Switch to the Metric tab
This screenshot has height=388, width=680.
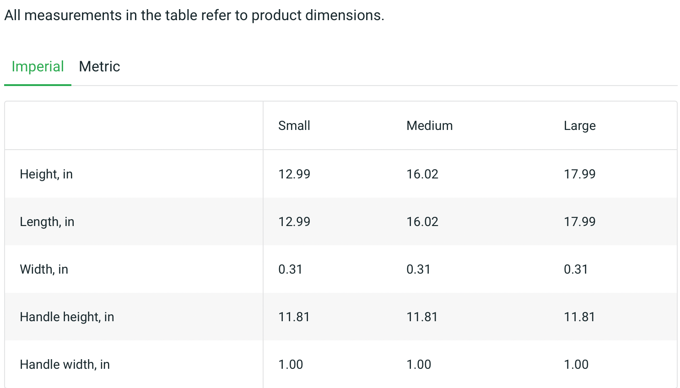99,67
